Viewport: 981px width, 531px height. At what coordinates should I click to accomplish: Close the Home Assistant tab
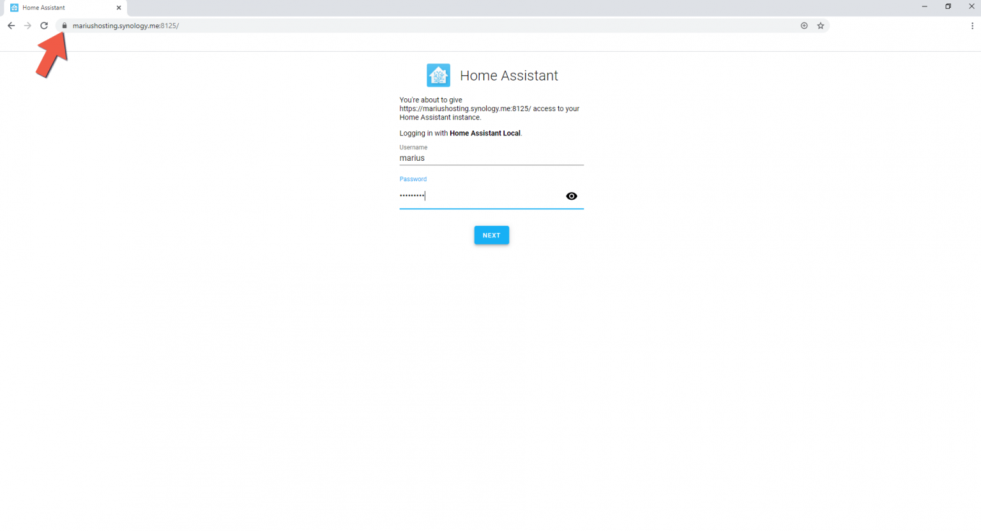[118, 8]
